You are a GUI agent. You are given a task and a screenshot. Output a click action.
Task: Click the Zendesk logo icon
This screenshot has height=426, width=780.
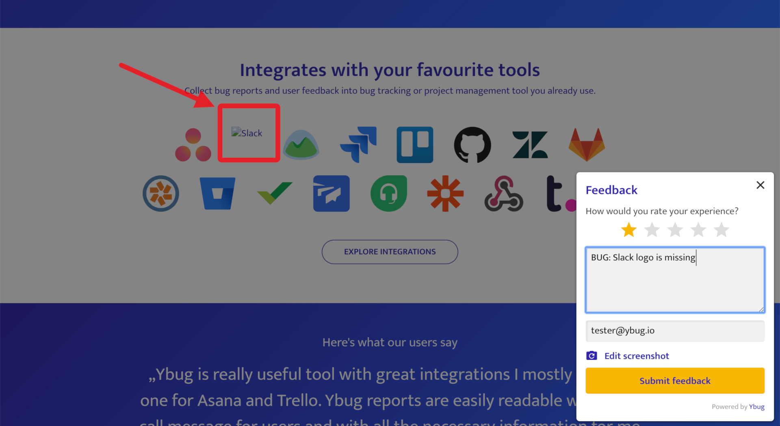coord(530,145)
